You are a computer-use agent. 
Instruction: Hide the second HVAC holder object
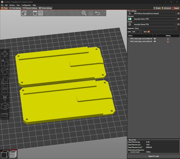coord(155,42)
